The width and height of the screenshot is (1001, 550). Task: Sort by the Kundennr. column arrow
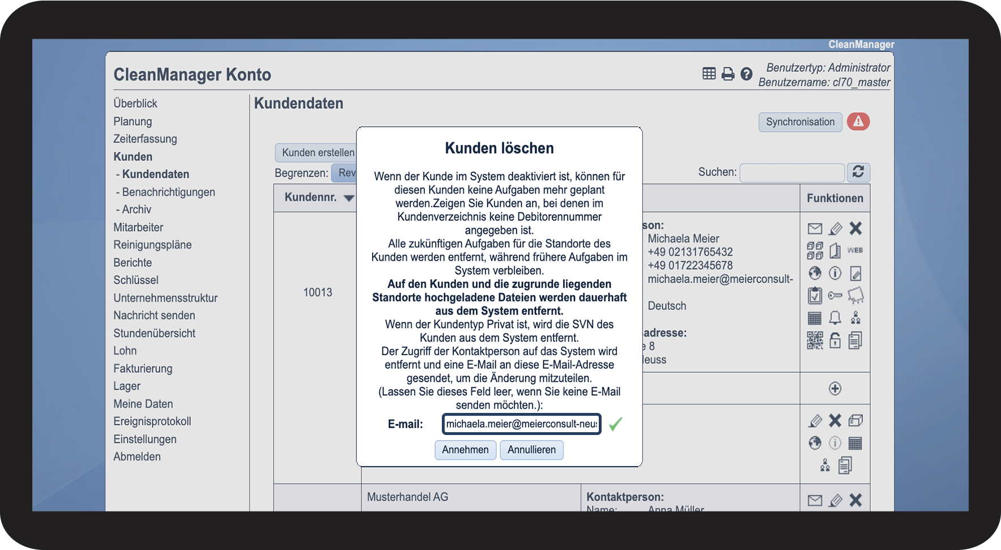click(x=349, y=198)
